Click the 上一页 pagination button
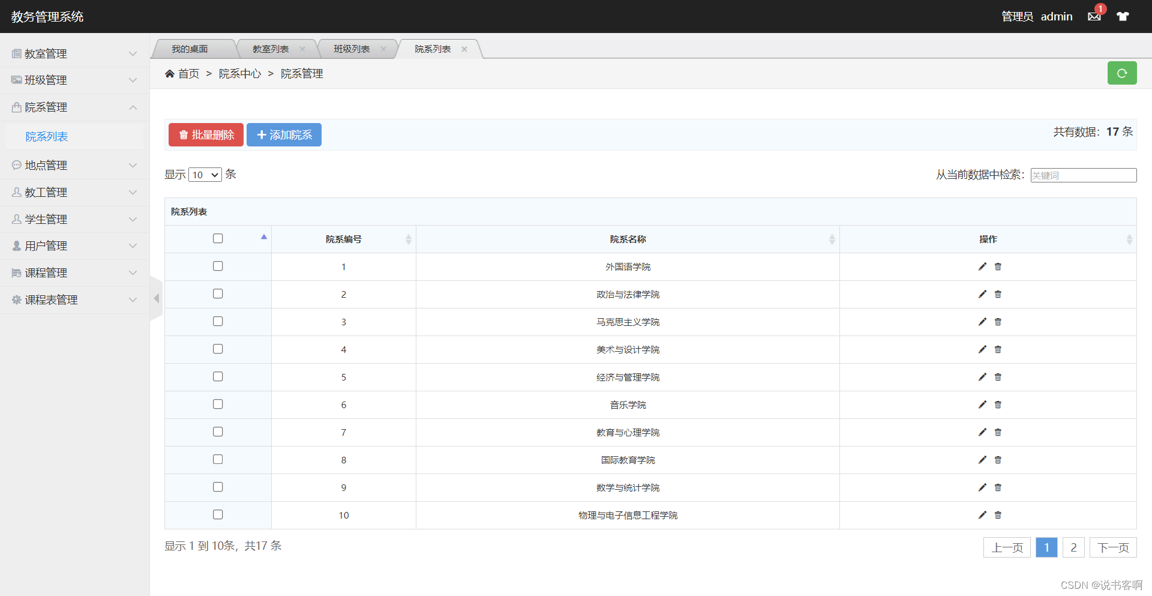1152x596 pixels. tap(1007, 547)
